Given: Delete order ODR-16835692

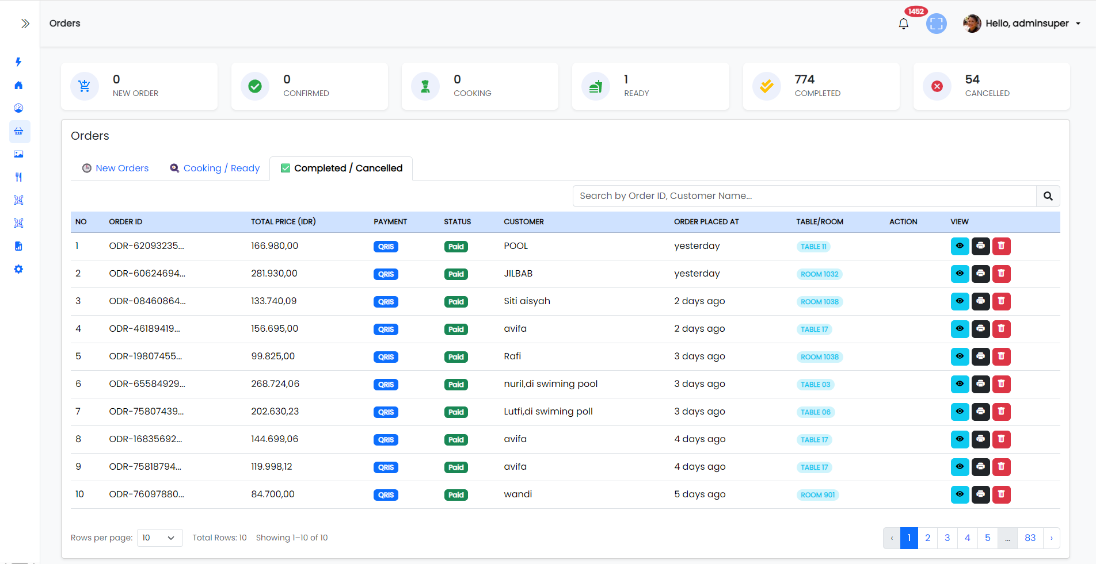Looking at the screenshot, I should pos(1002,439).
